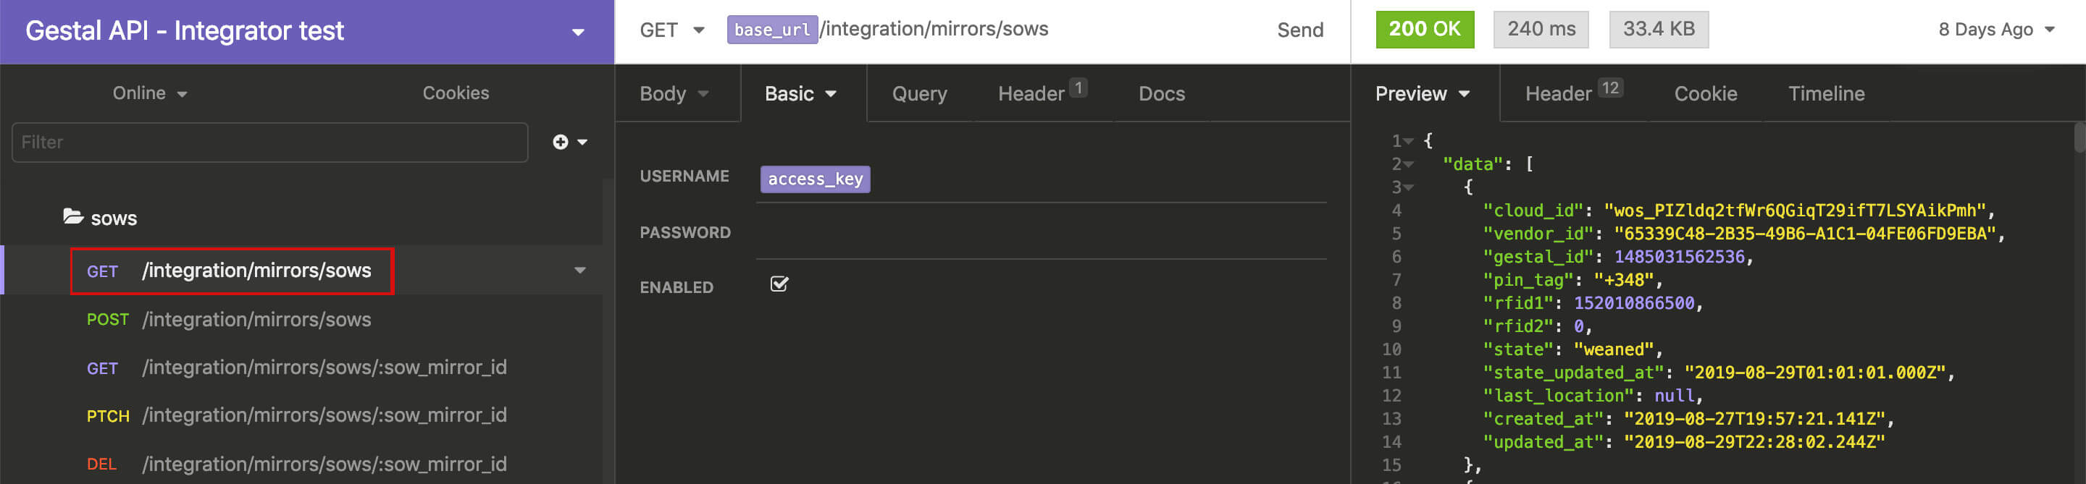Open the request Docs tab
The width and height of the screenshot is (2086, 484).
point(1161,94)
